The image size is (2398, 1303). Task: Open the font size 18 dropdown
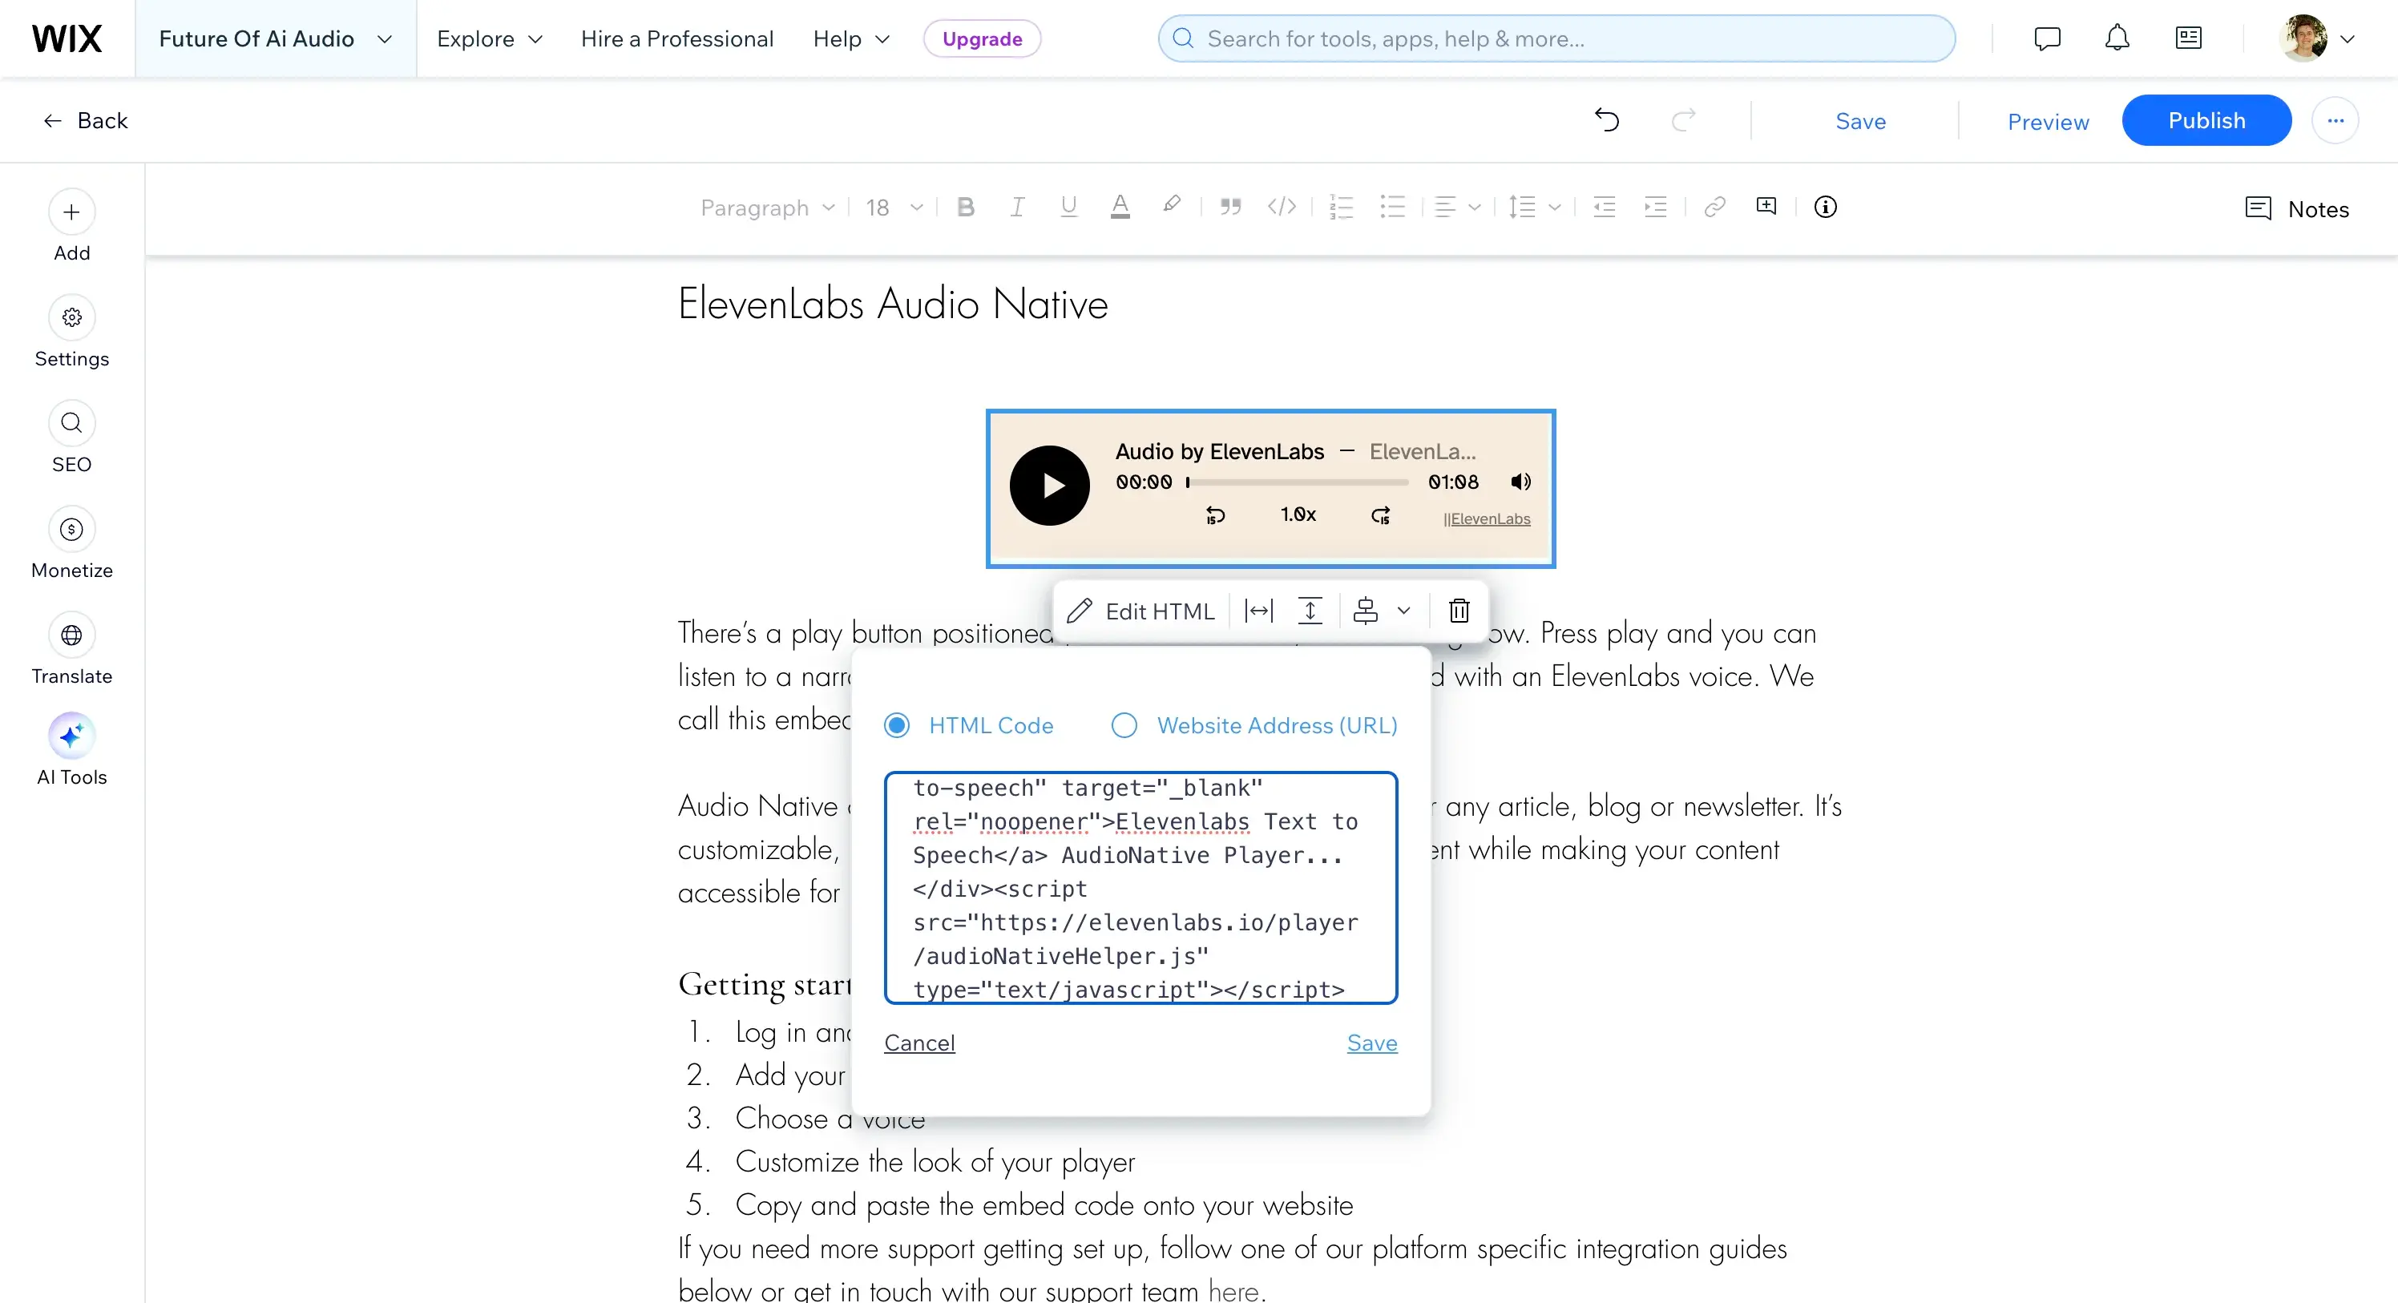[x=894, y=208]
